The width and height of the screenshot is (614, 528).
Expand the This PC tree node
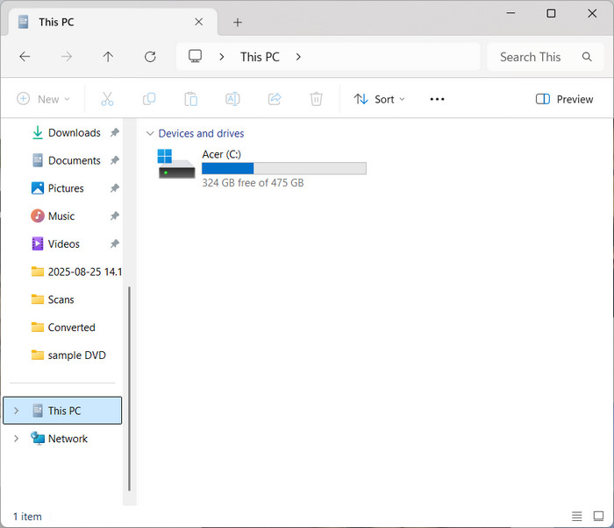(16, 411)
